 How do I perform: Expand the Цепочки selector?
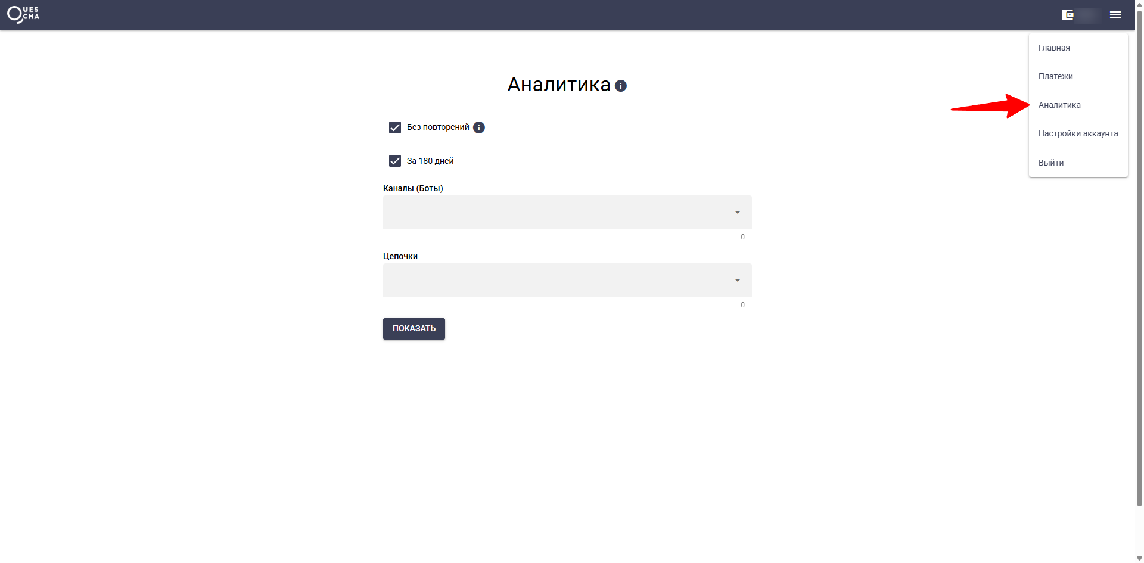tap(567, 280)
